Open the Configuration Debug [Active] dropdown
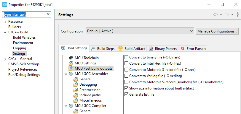241x114 pixels. click(140, 31)
